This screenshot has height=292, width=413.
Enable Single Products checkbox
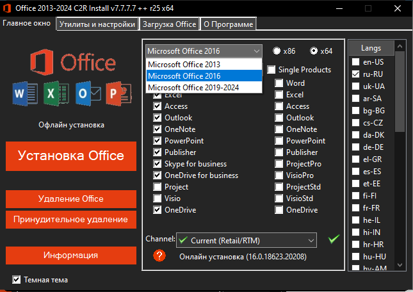coord(271,70)
